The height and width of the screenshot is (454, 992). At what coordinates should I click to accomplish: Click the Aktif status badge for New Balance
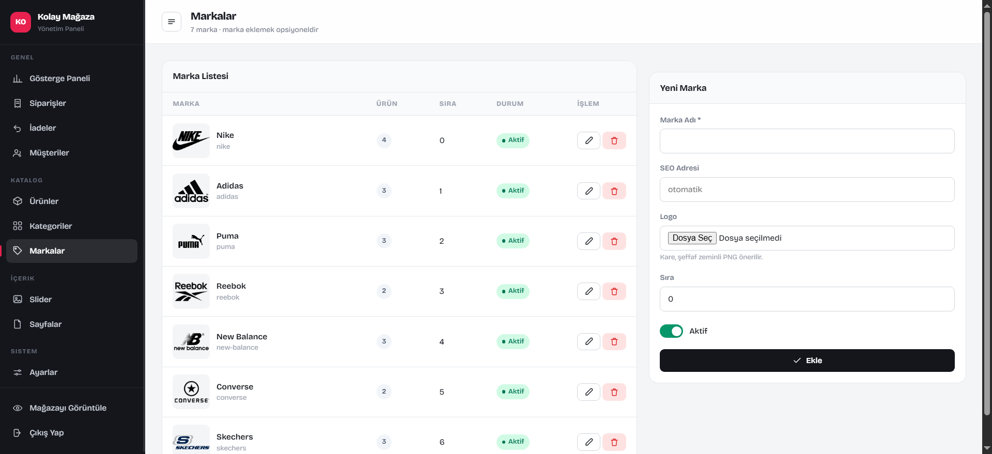[x=513, y=341]
